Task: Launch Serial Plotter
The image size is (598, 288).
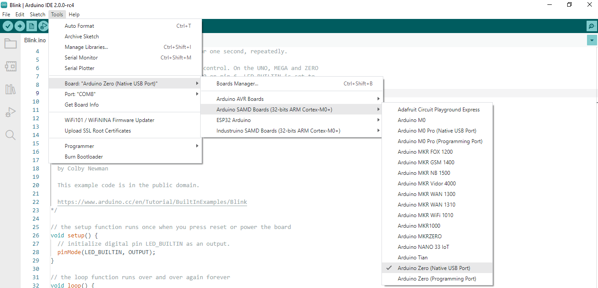Action: (x=125, y=68)
